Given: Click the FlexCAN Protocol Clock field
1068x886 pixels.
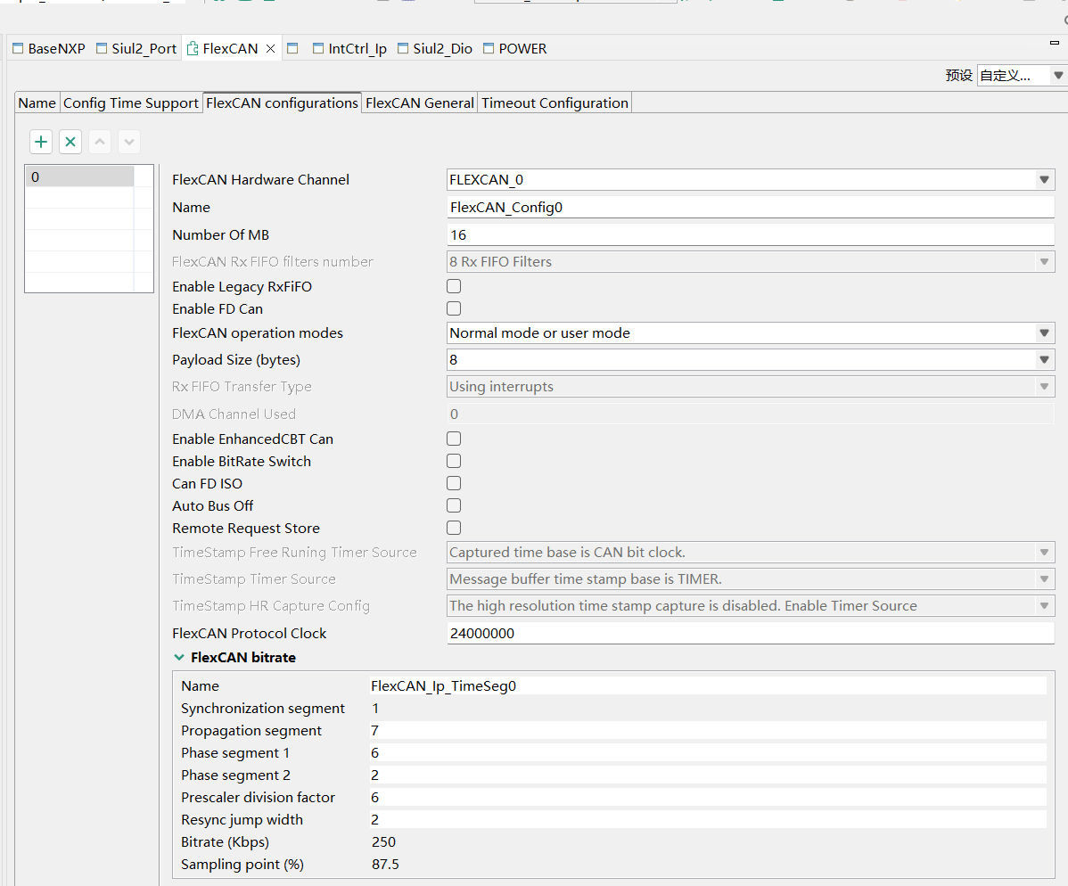Looking at the screenshot, I should pos(751,634).
